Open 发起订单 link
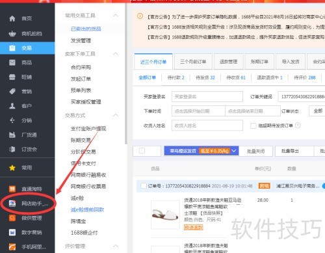325x253 pixels. [81, 79]
